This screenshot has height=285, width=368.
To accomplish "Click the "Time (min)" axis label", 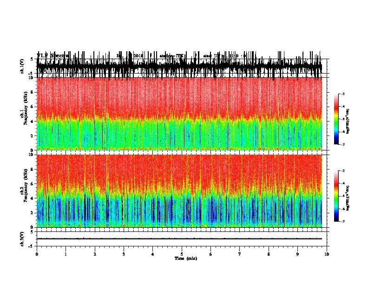I will point(186,258).
